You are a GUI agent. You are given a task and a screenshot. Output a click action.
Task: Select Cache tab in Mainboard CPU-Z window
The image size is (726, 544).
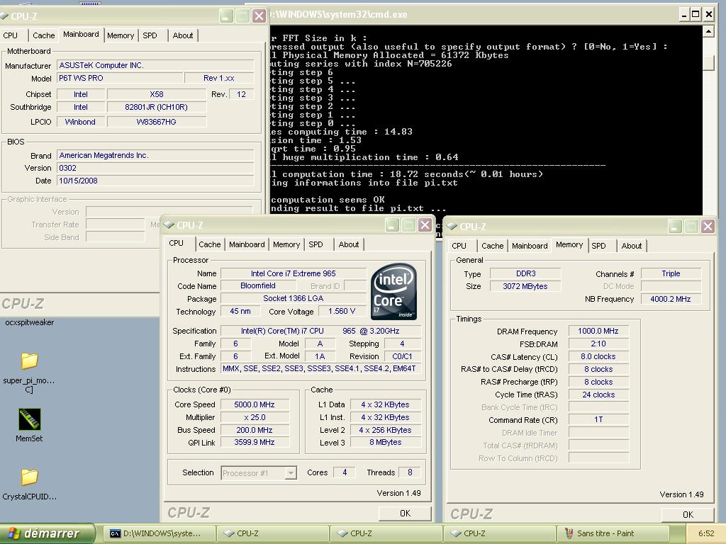pyautogui.click(x=43, y=35)
